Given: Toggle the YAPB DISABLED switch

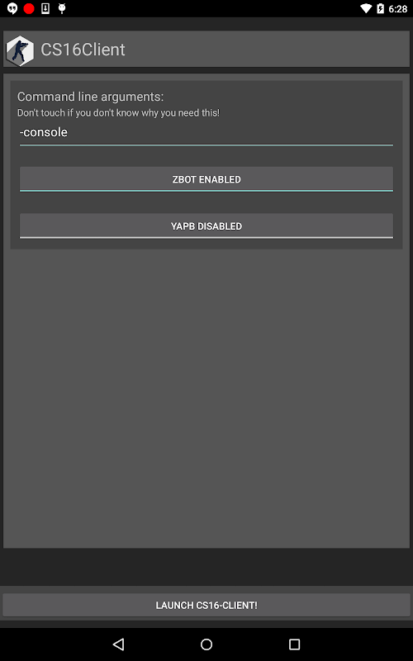Looking at the screenshot, I should click(x=206, y=226).
